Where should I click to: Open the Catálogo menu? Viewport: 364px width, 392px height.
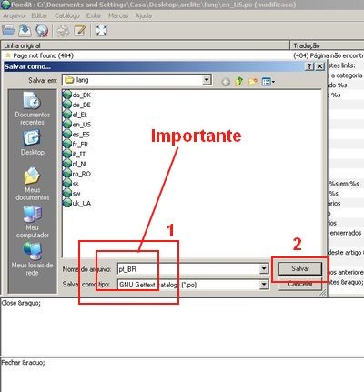tap(67, 15)
